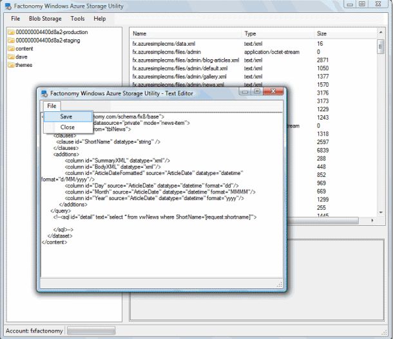Click the dave container folder icon
The width and height of the screenshot is (393, 339).
(x=11, y=57)
